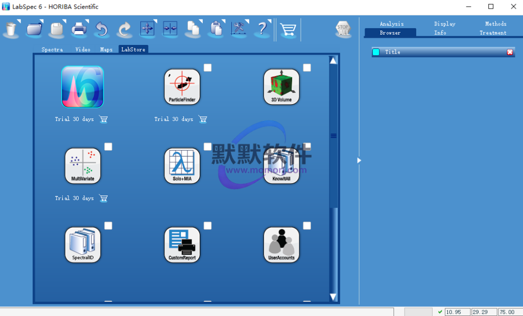Click Trial 30 days under LabSpec icon

(x=74, y=119)
